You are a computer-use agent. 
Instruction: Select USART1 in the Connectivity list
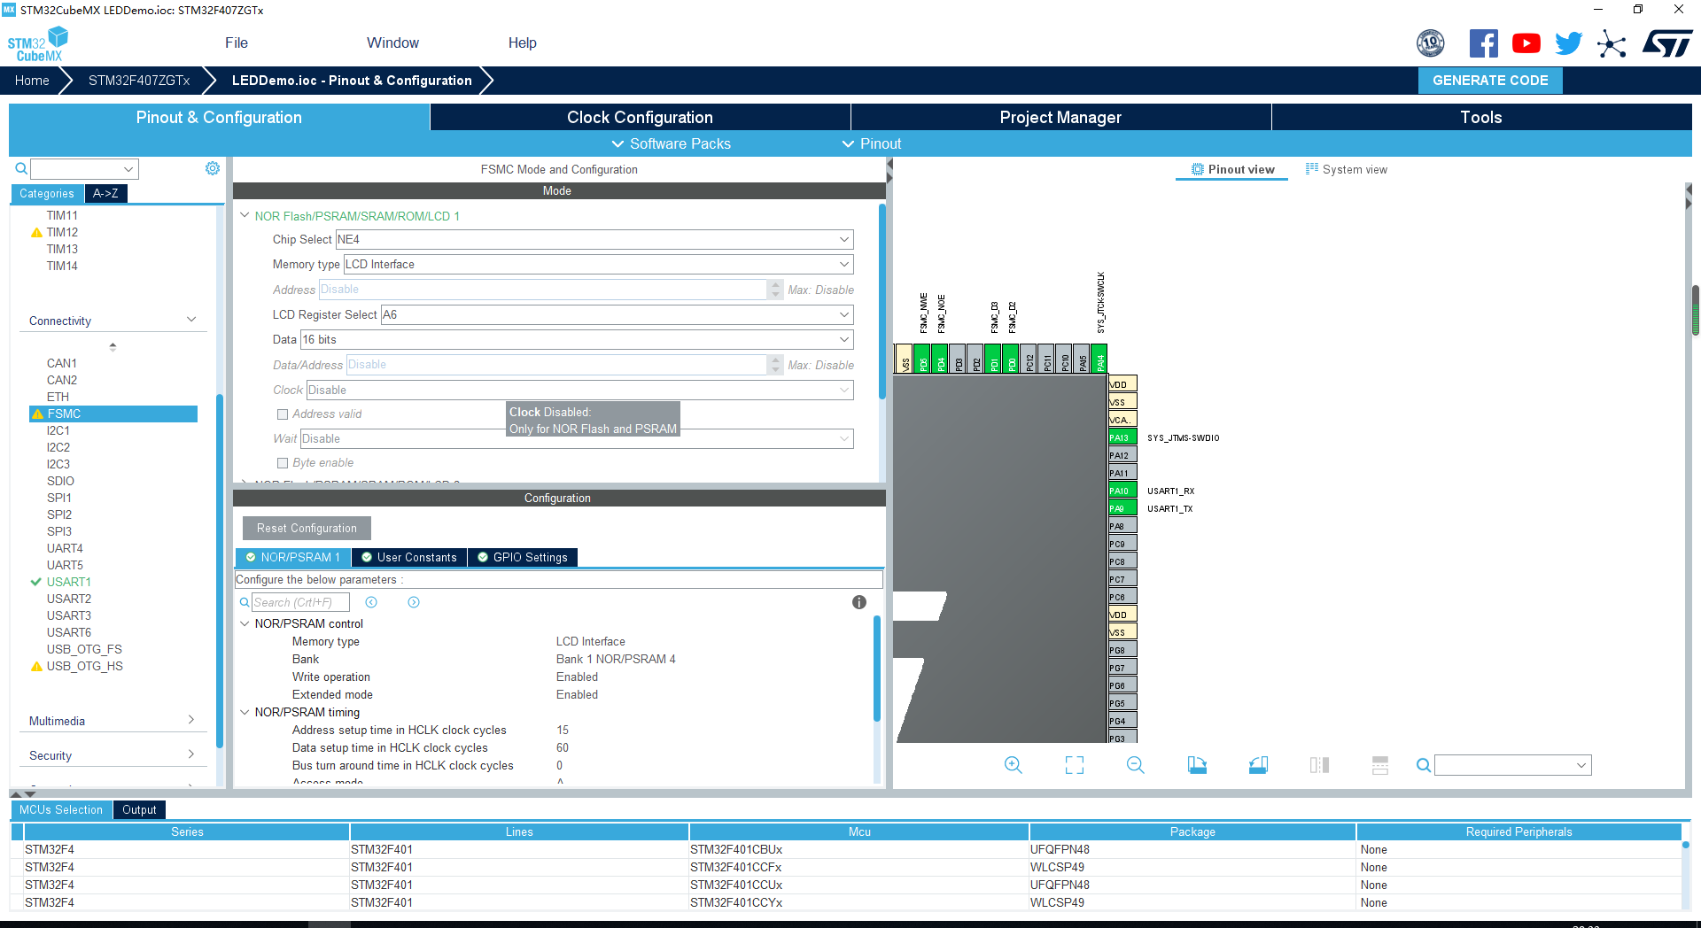[69, 582]
